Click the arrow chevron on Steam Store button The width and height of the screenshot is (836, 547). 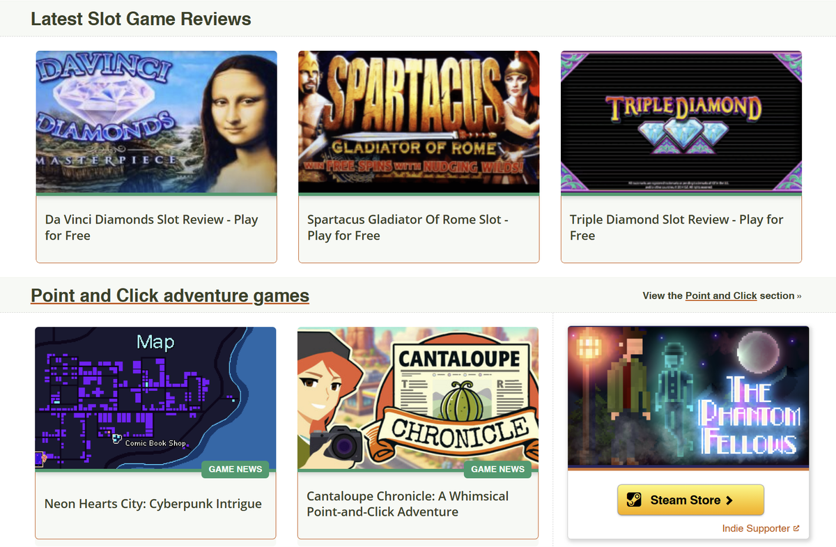(729, 500)
